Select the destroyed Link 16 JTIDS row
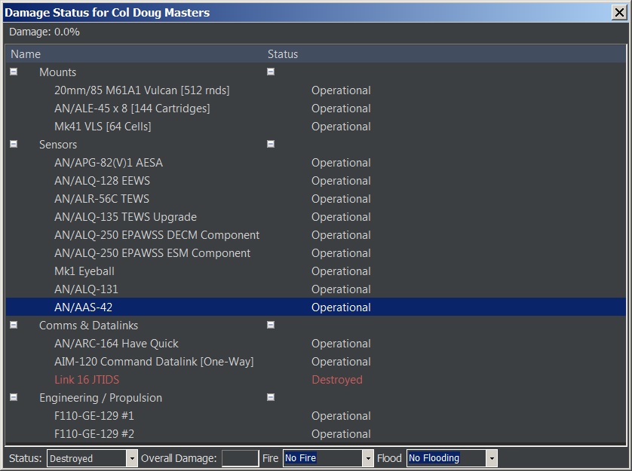This screenshot has height=471, width=632. (x=316, y=380)
